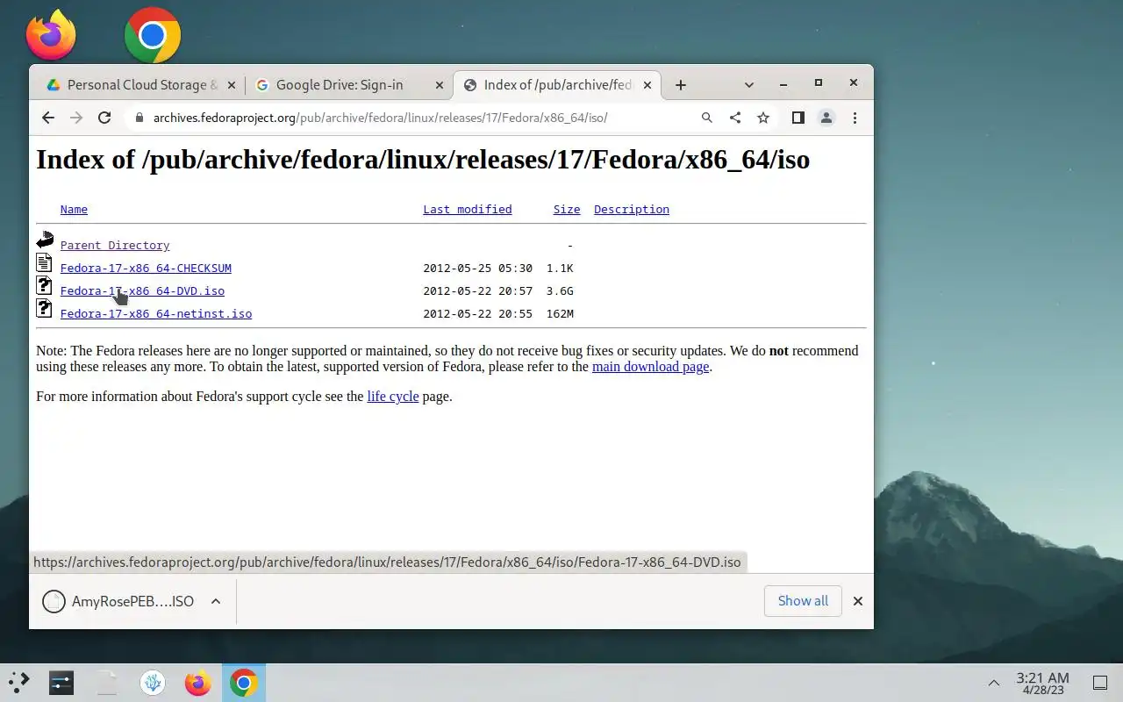Follow the main download page link
Viewport: 1123px width, 702px height.
pyautogui.click(x=650, y=367)
